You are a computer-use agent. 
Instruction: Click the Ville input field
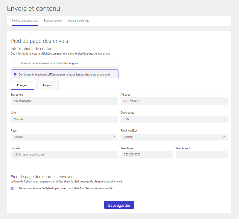pyautogui.click(x=64, y=119)
